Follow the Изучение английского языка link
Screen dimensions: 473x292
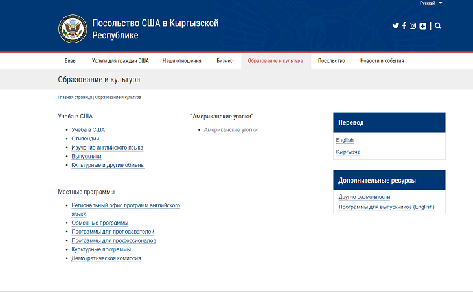(108, 148)
